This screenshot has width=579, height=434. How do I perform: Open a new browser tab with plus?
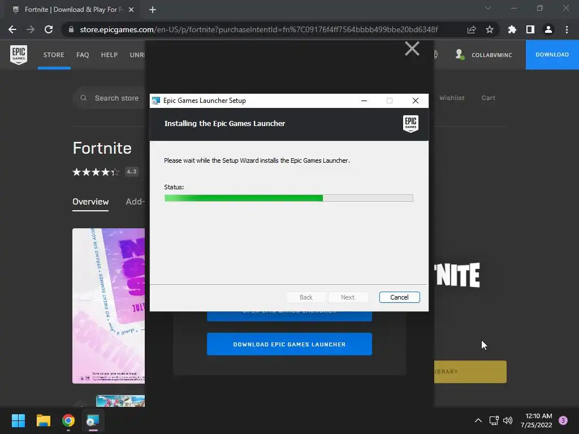[153, 10]
